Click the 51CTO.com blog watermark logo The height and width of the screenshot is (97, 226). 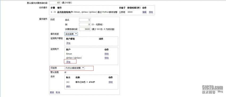point(212,89)
